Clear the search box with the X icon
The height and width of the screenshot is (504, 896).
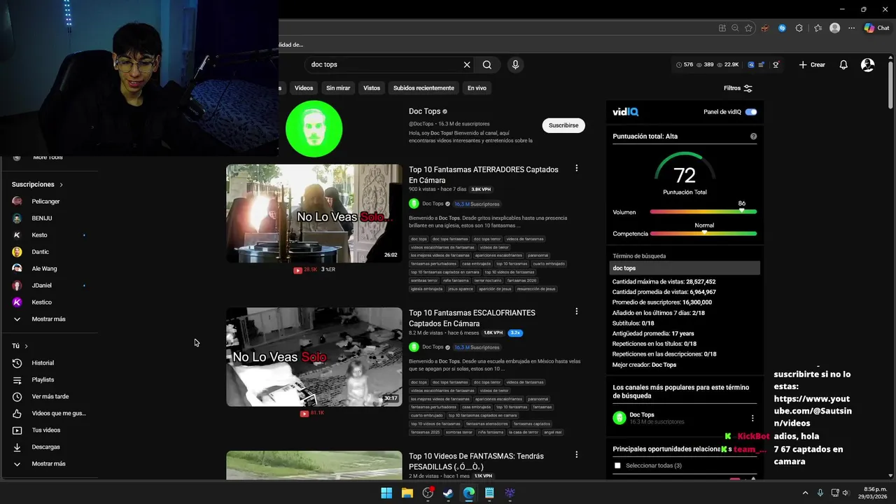tap(467, 64)
